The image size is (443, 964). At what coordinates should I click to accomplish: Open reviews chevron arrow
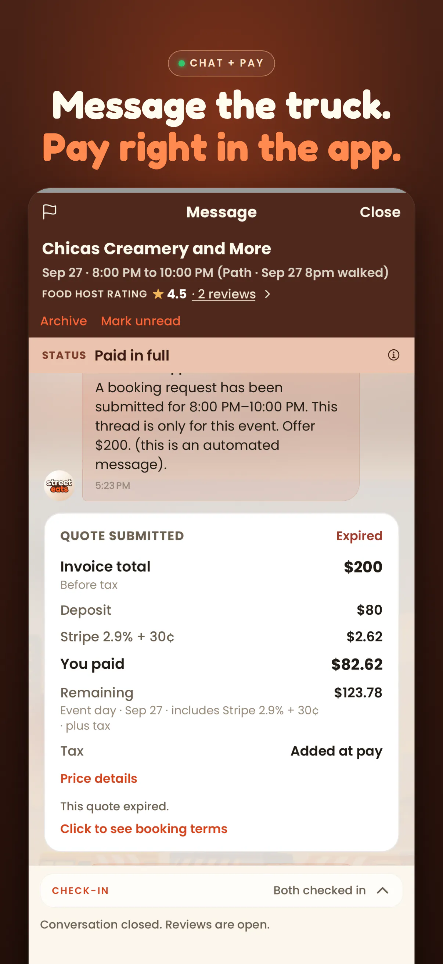[267, 294]
